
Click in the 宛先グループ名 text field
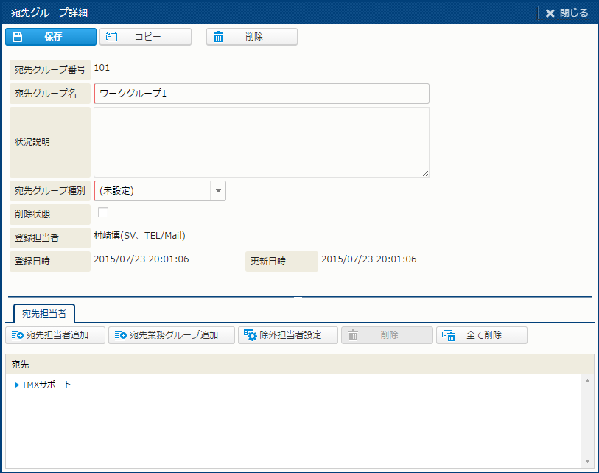[262, 94]
